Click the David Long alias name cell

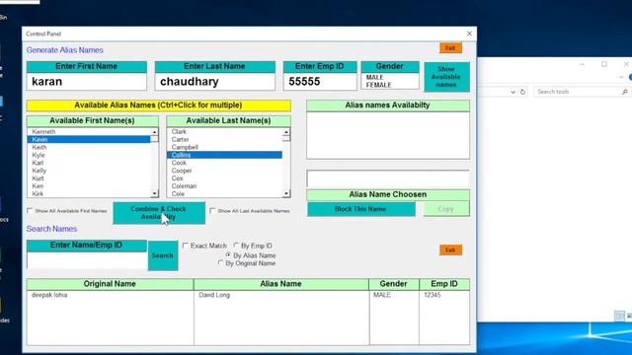tap(214, 295)
